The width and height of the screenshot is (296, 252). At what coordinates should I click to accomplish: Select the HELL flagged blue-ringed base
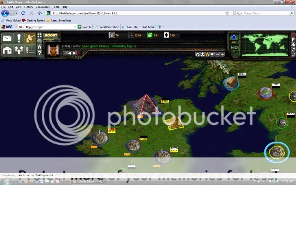pyautogui.click(x=231, y=83)
